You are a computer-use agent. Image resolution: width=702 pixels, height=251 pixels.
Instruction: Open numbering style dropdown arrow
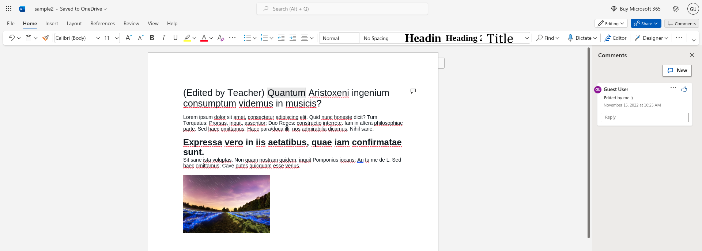(271, 38)
